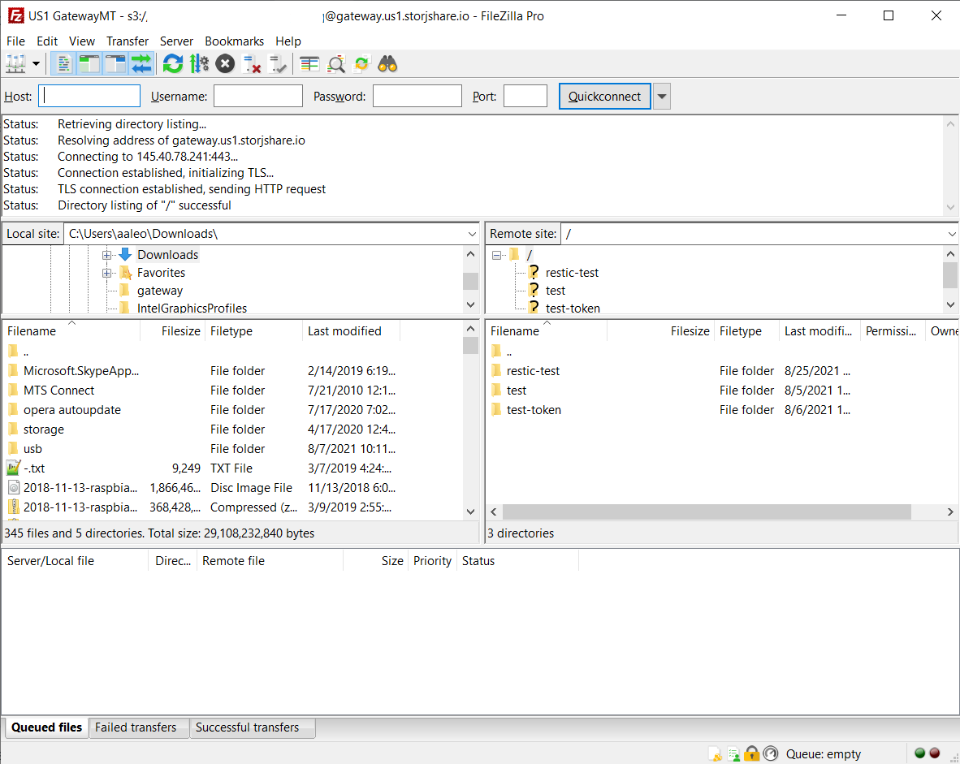The height and width of the screenshot is (764, 960).
Task: Open speed limits gauge icon in status bar
Action: coord(771,753)
